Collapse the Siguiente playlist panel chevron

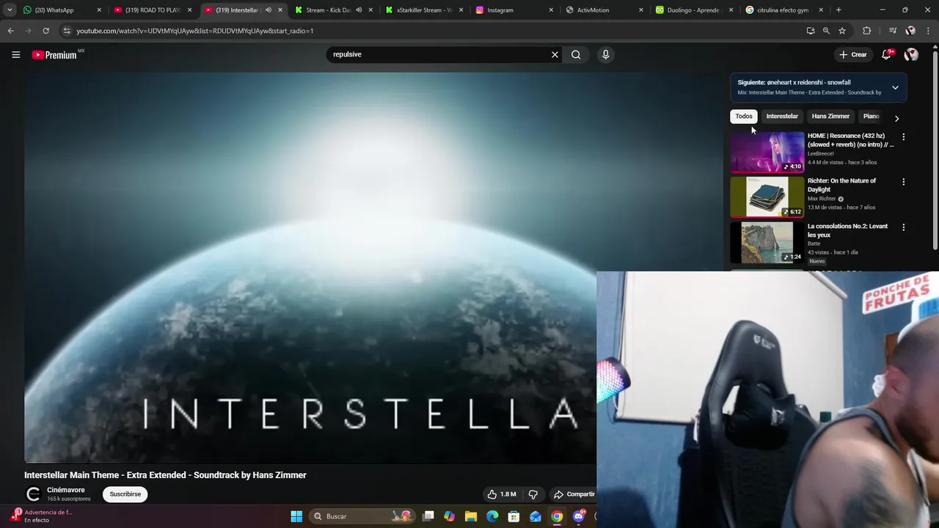coord(895,87)
